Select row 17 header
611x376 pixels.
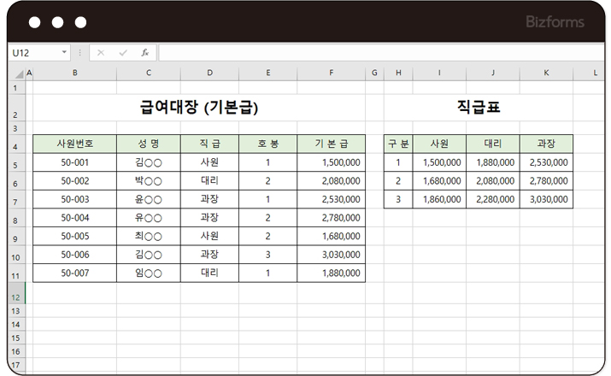point(15,365)
